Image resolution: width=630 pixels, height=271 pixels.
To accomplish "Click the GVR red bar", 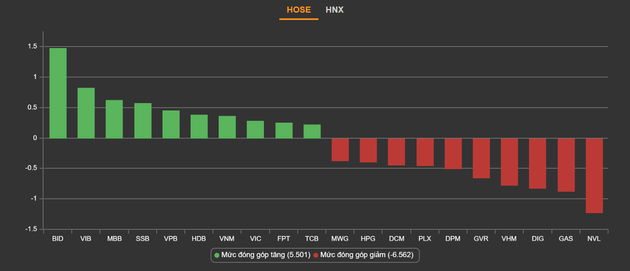I will 481,158.
